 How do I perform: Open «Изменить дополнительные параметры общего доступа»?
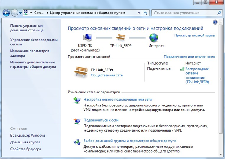click(33, 65)
